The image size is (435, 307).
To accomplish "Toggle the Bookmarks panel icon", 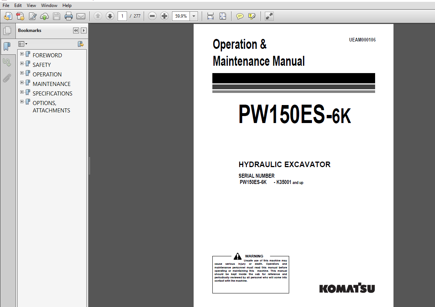I will [7, 46].
